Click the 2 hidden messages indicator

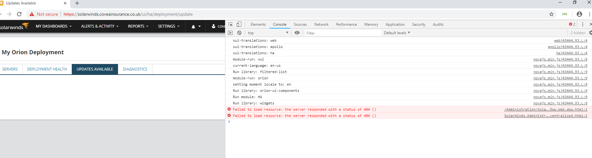point(578,33)
